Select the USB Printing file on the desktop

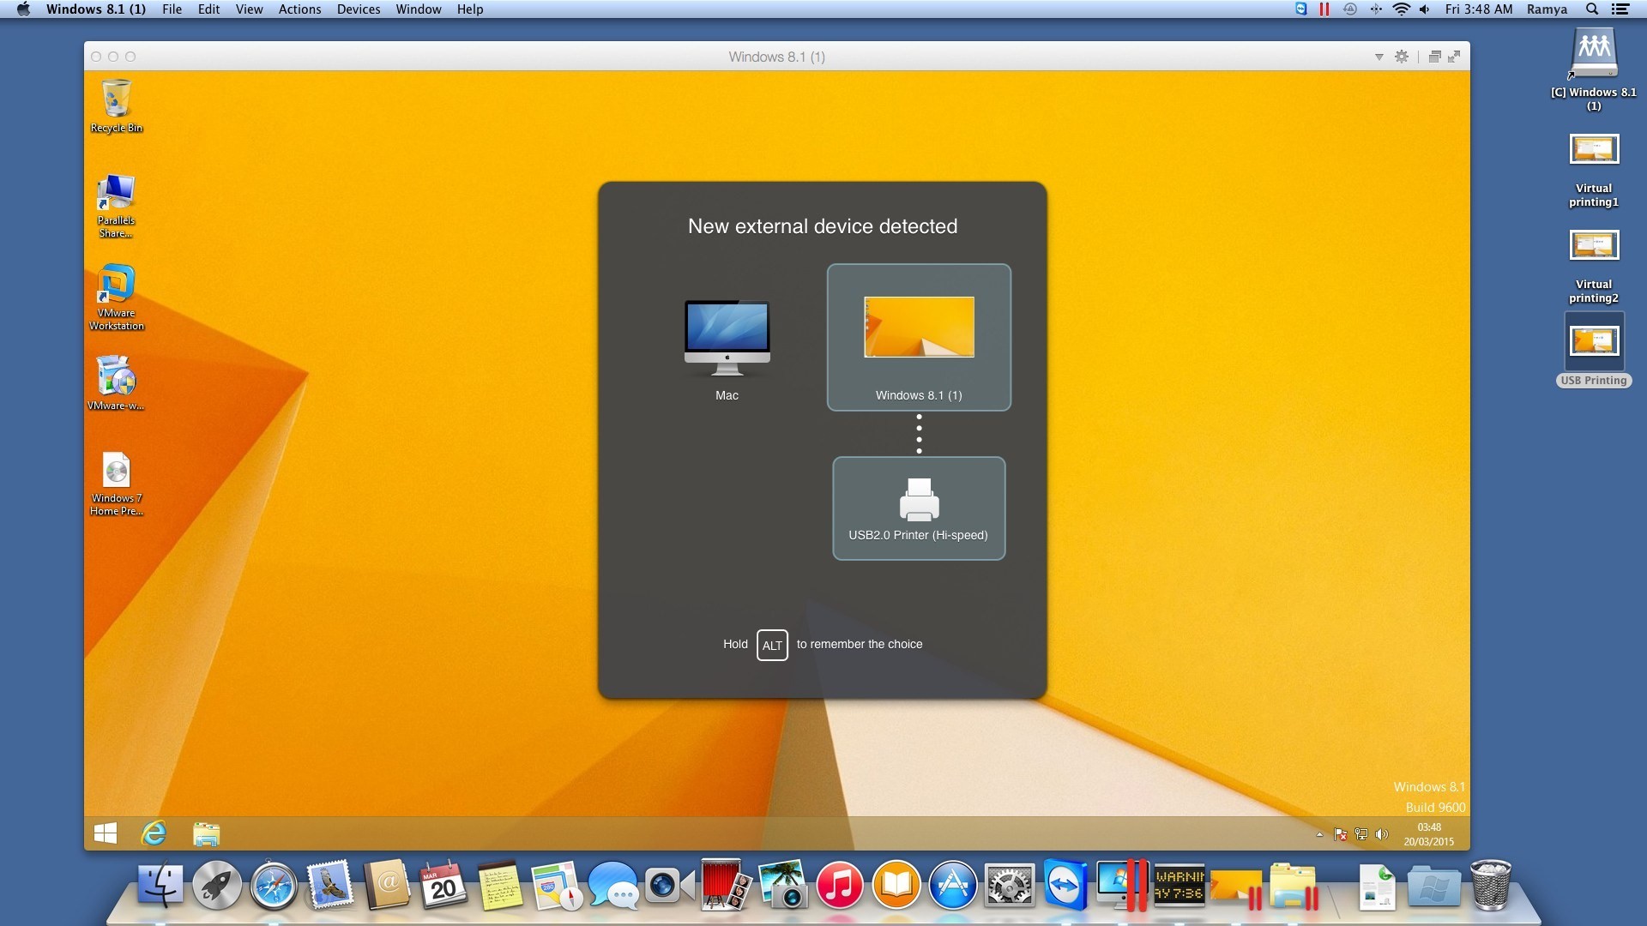click(1594, 352)
